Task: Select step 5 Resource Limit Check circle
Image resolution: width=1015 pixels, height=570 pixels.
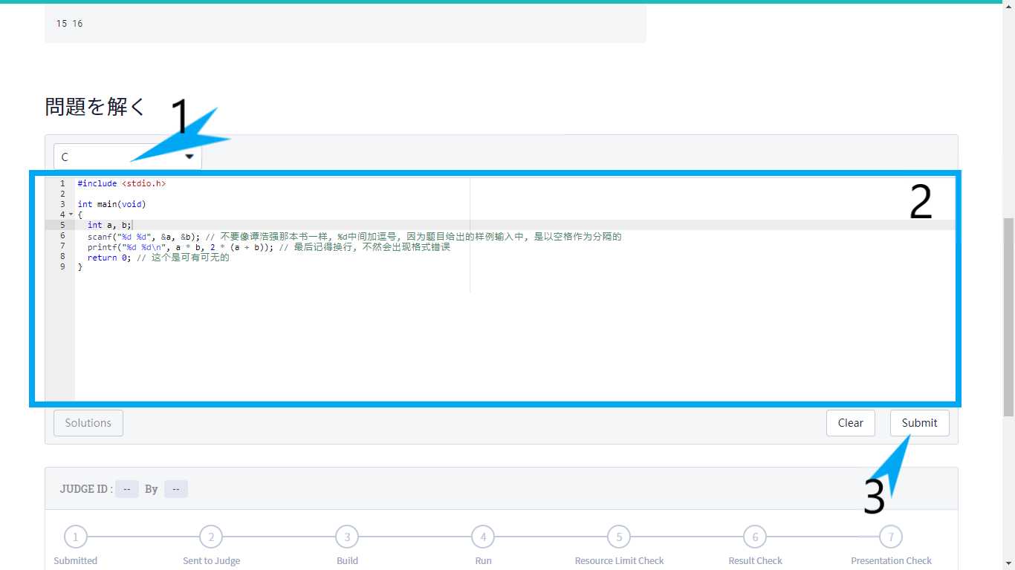Action: [619, 537]
